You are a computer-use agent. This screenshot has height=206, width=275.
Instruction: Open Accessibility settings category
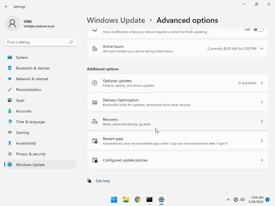coord(40,143)
